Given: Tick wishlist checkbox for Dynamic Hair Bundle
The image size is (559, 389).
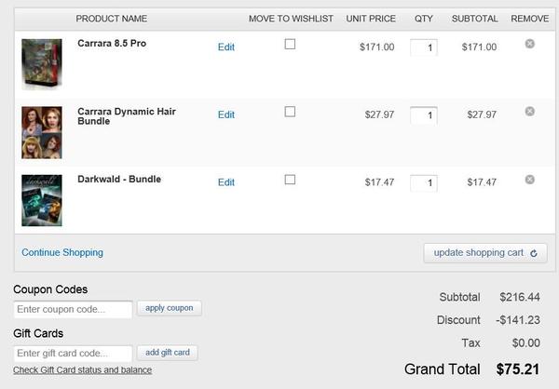Looking at the screenshot, I should click(x=290, y=112).
